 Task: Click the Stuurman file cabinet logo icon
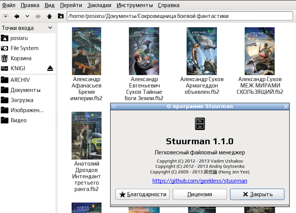(200, 124)
